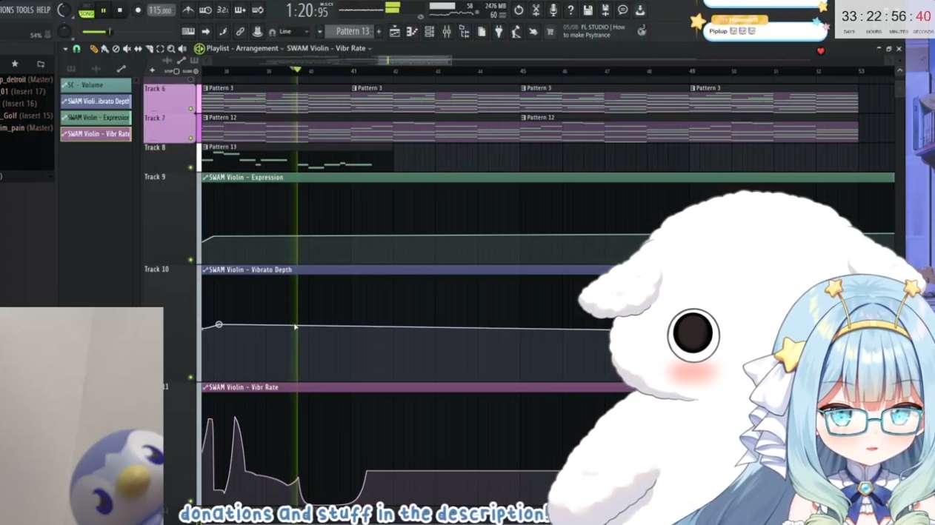Select the playlist Delete tool
935x525 pixels.
point(116,49)
